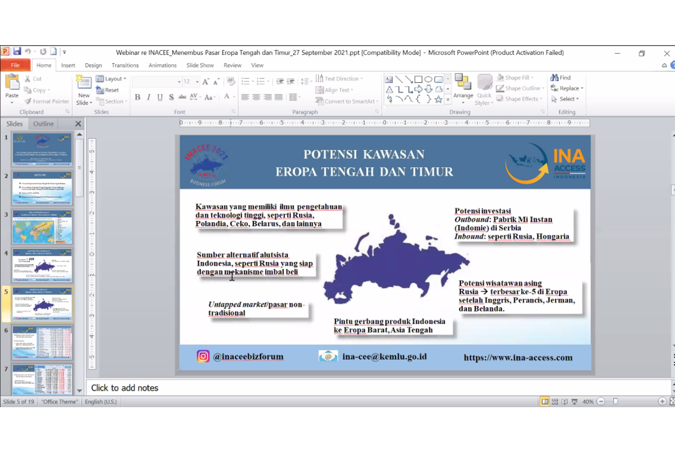This screenshot has width=675, height=450.
Task: Click the Save icon in quick access toolbar
Action: [x=17, y=52]
